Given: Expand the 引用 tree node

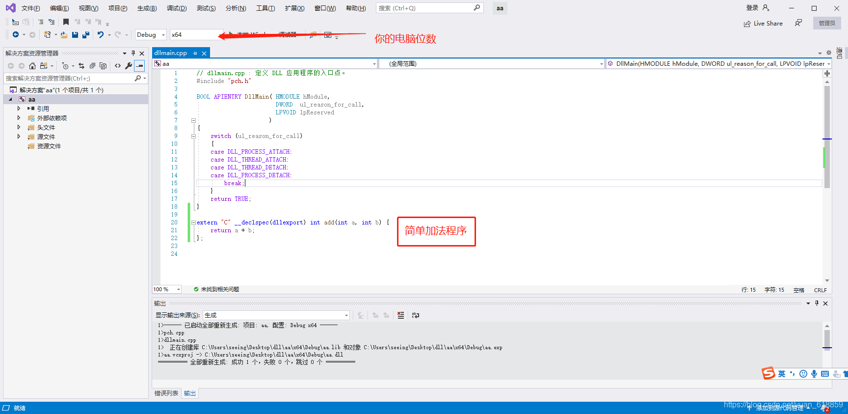Looking at the screenshot, I should (x=19, y=109).
